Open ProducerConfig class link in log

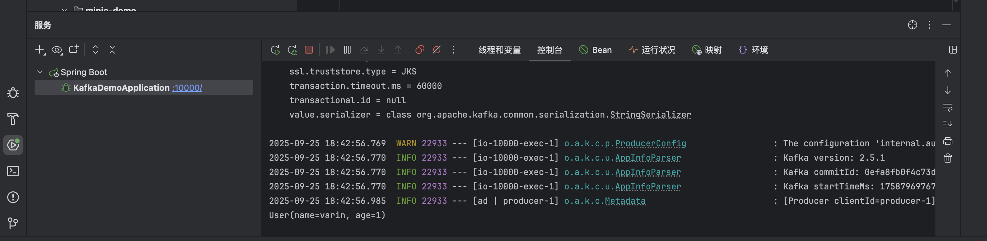click(x=650, y=143)
